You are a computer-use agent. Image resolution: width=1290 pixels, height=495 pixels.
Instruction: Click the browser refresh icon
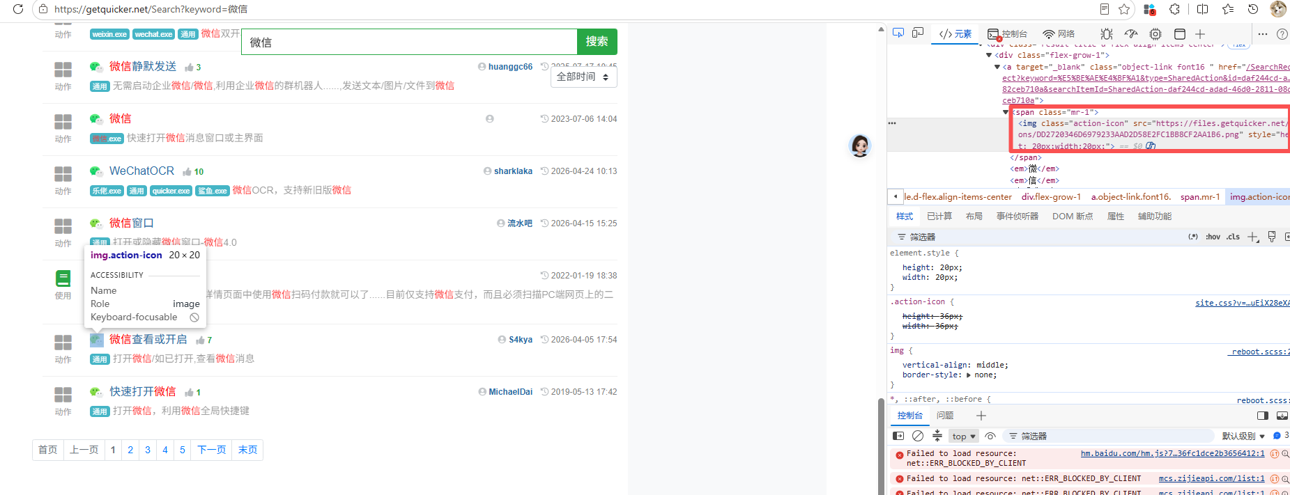pos(18,9)
